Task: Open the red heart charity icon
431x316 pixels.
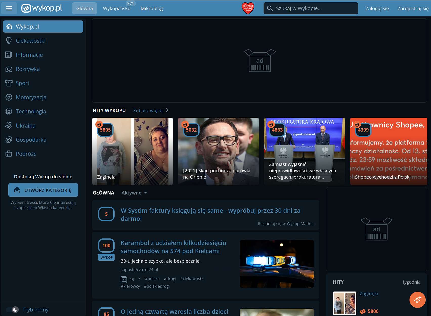Action: coord(248,8)
